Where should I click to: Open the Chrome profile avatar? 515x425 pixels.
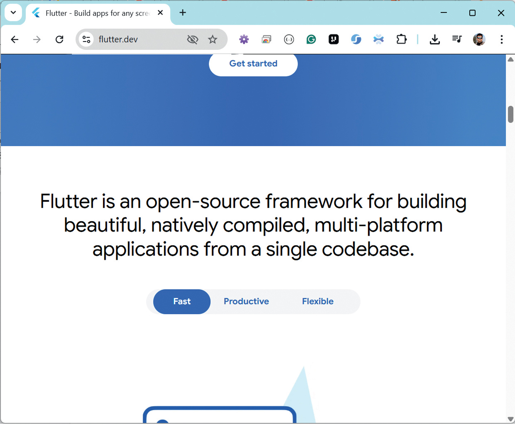(x=479, y=39)
